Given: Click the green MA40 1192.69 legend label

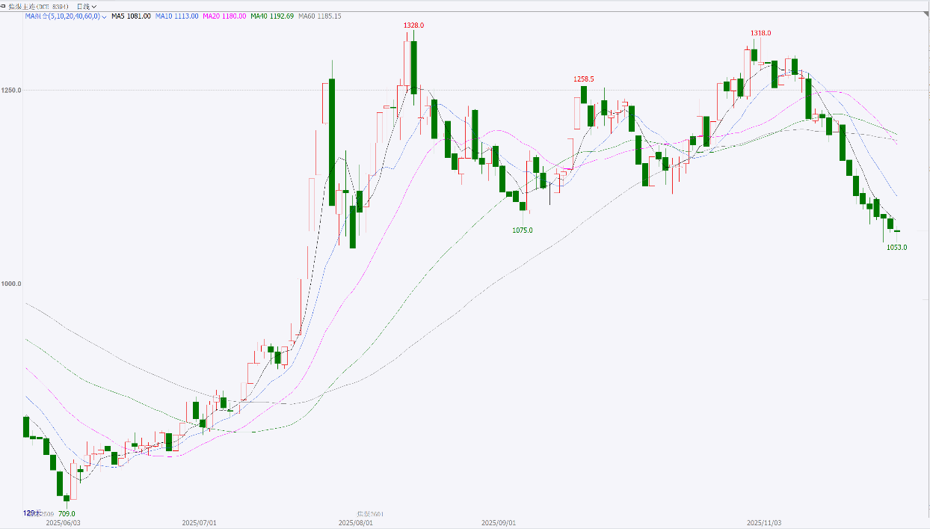Looking at the screenshot, I should point(271,16).
